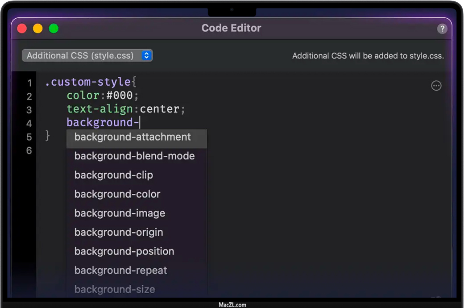Select background-color autocomplete entry
This screenshot has height=308, width=464.
pyautogui.click(x=117, y=194)
